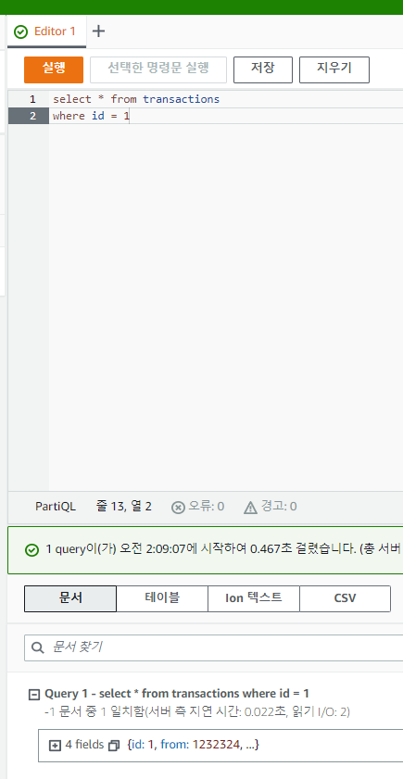Add a new editor tab with plus icon
Viewport: 403px width, 779px height.
(x=99, y=31)
